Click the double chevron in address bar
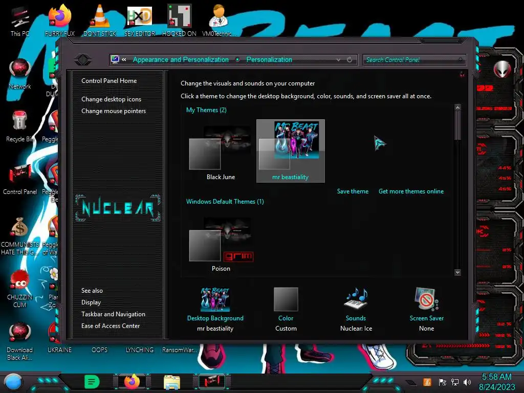Viewport: 524px width, 393px height. tap(124, 59)
